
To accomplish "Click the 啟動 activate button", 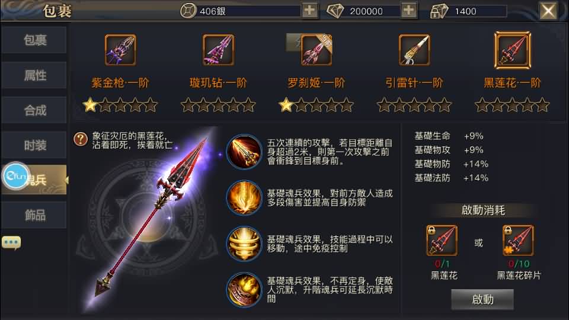I will click(x=482, y=299).
